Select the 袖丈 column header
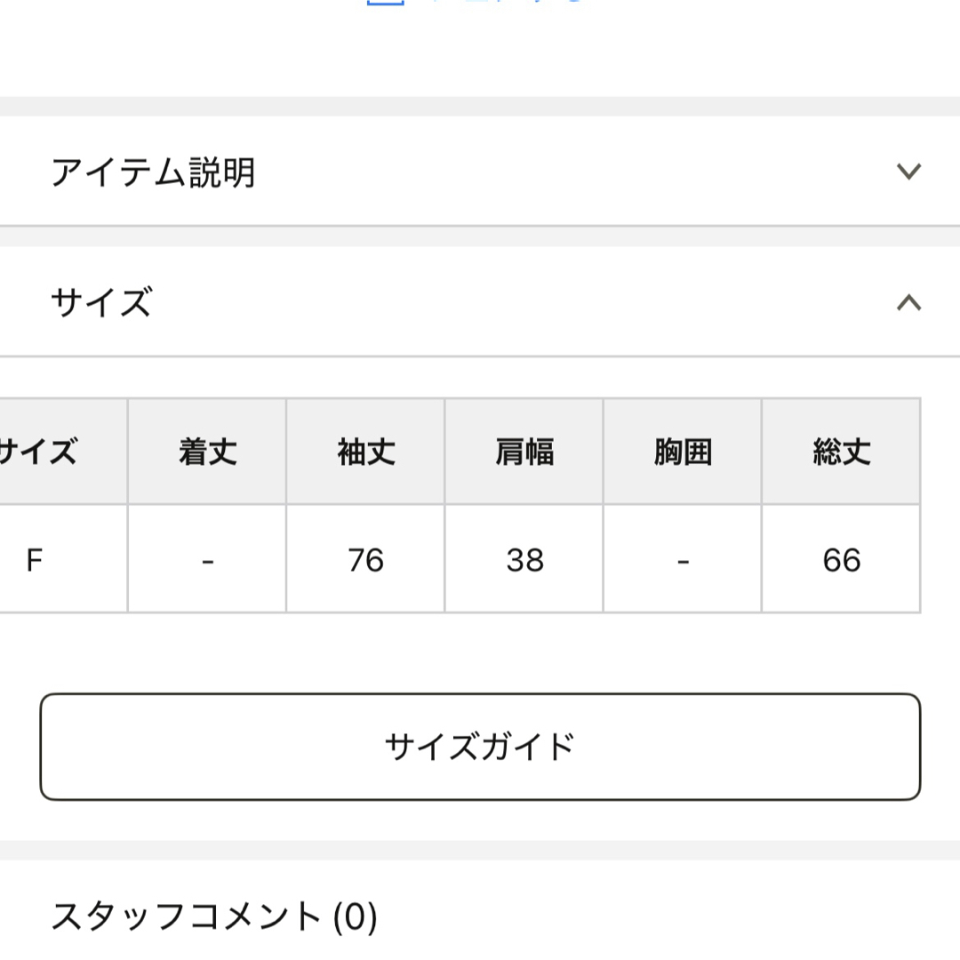Screen dimensions: 960x960 [x=365, y=452]
